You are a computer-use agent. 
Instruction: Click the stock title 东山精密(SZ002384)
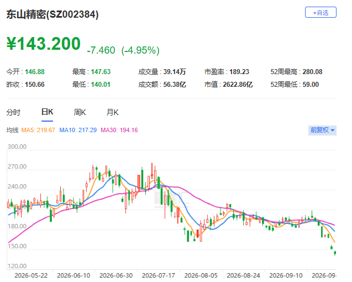coord(52,14)
